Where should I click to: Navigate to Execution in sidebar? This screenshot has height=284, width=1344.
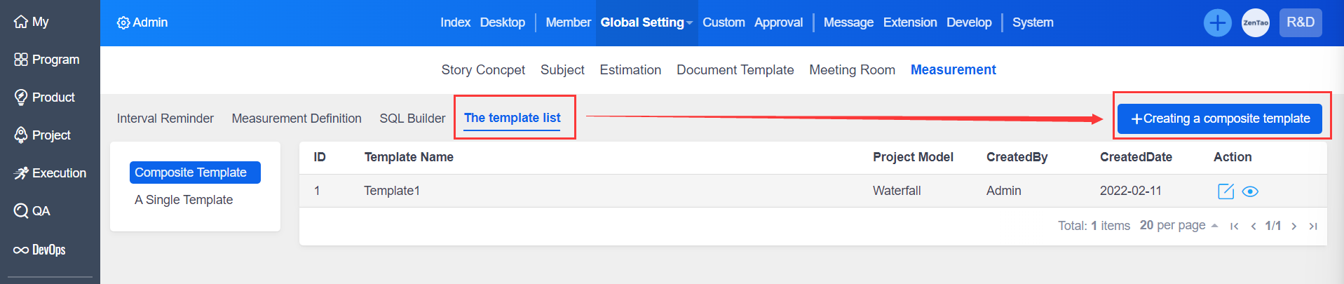pos(50,173)
